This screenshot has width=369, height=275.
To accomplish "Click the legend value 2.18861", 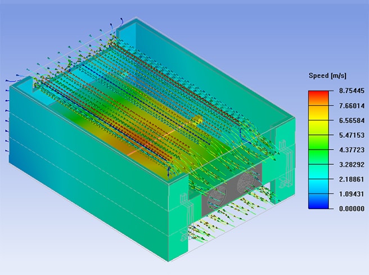I will coord(352,179).
